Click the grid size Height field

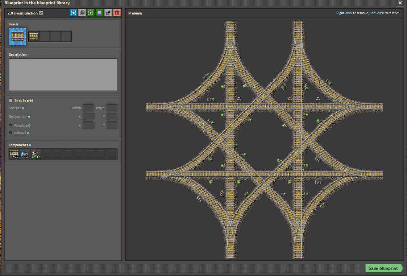point(112,108)
